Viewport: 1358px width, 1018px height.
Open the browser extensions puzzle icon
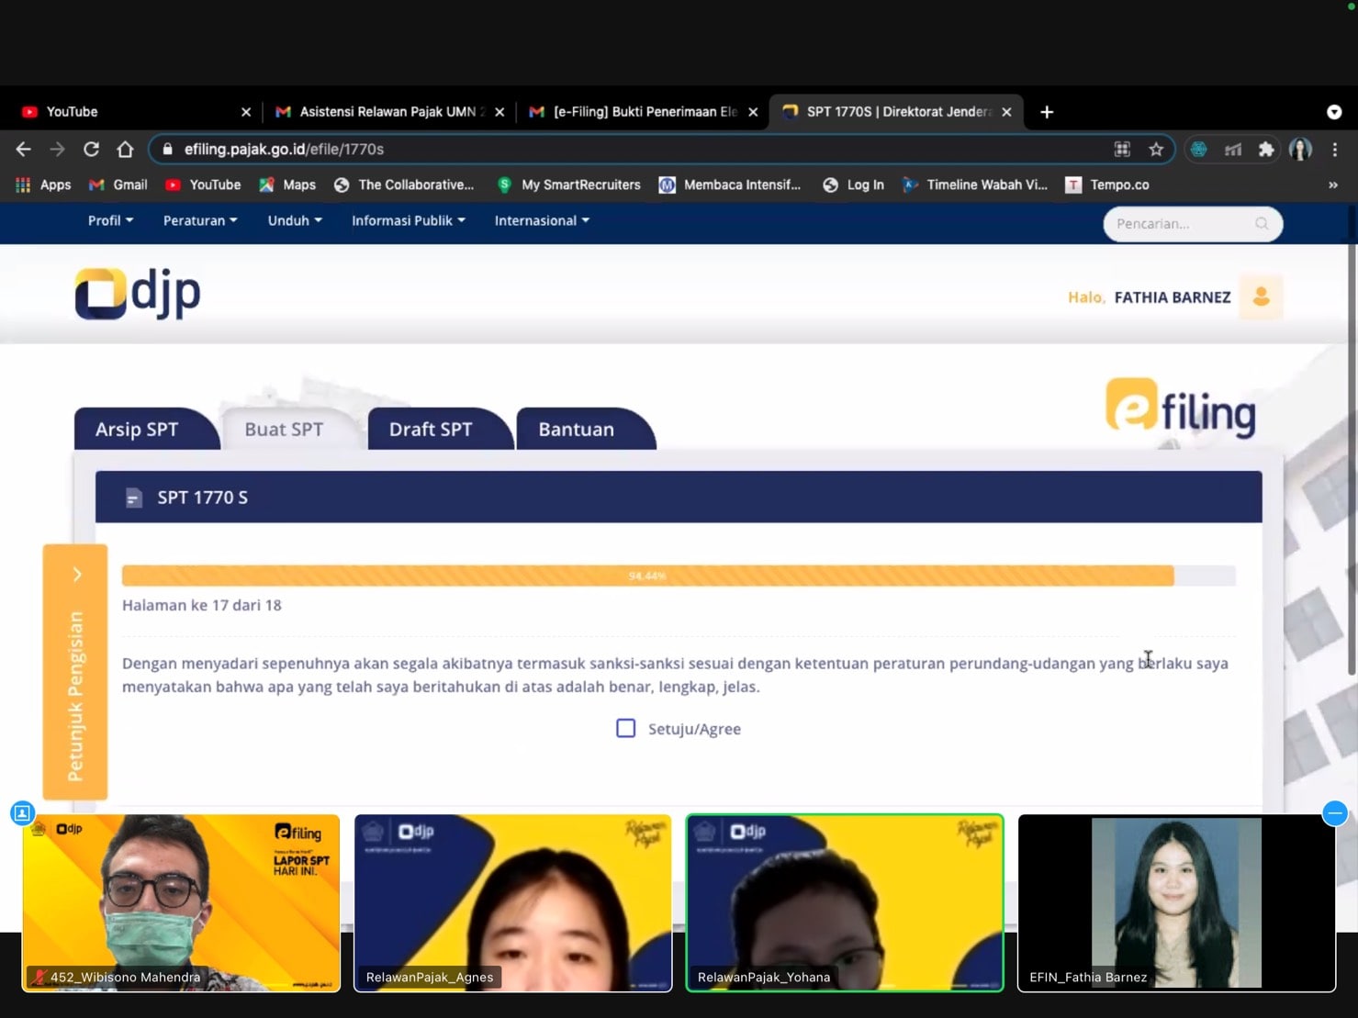coord(1266,149)
